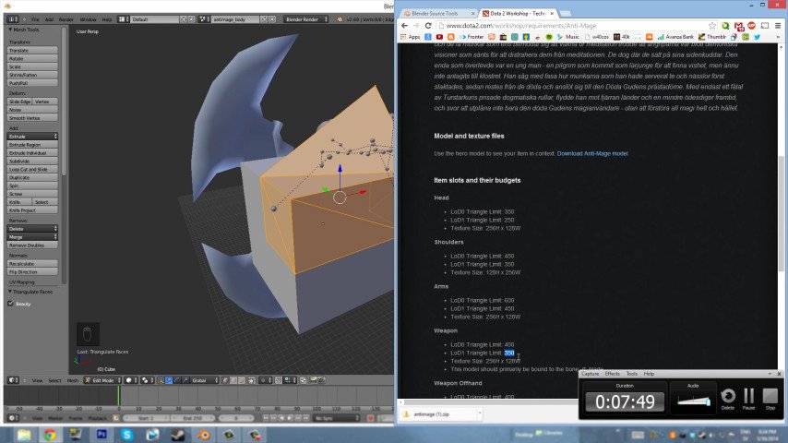The height and width of the screenshot is (443, 788).
Task: Click the OpenGL render animation icon
Action: click(x=321, y=380)
